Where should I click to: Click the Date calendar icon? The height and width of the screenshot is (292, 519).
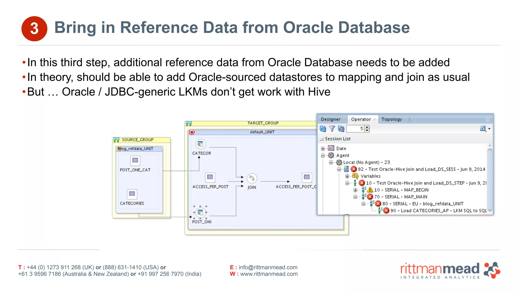click(x=331, y=148)
